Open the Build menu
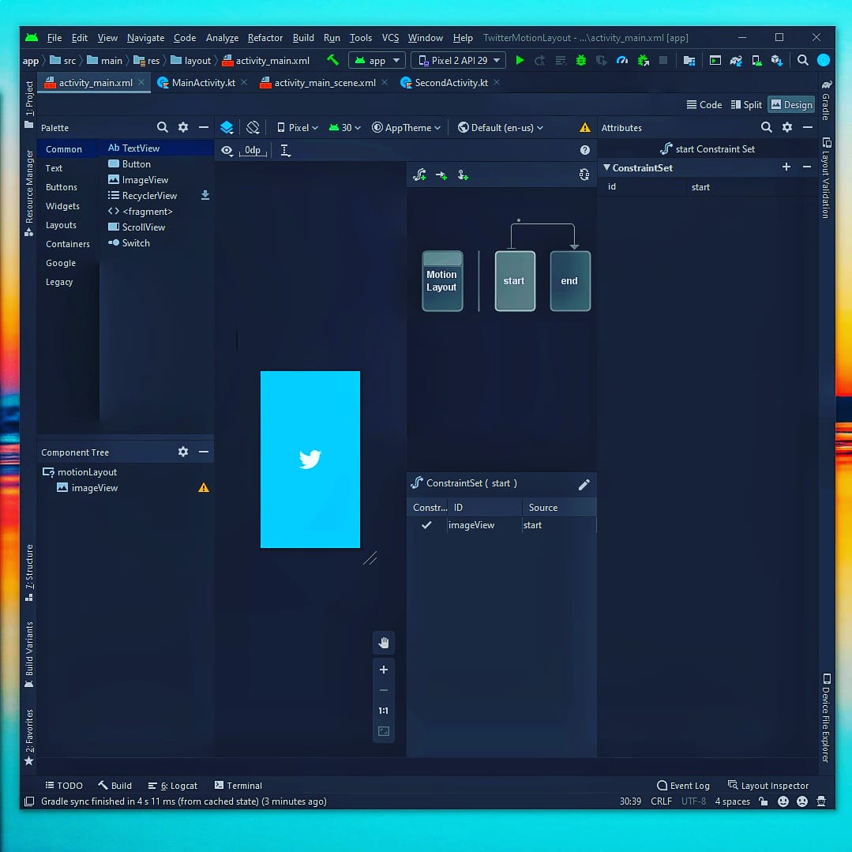 pyautogui.click(x=303, y=37)
